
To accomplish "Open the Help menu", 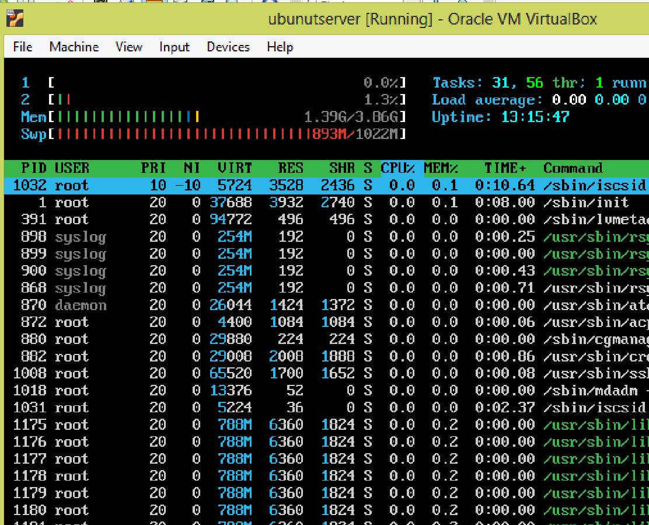I will [x=280, y=47].
